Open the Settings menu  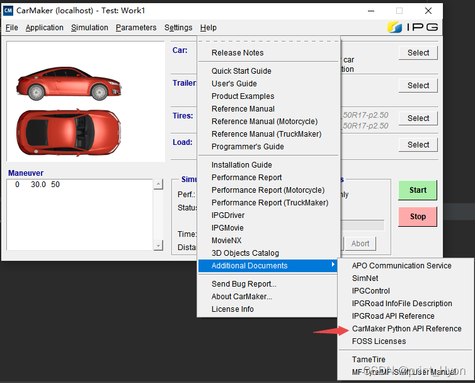tap(178, 28)
